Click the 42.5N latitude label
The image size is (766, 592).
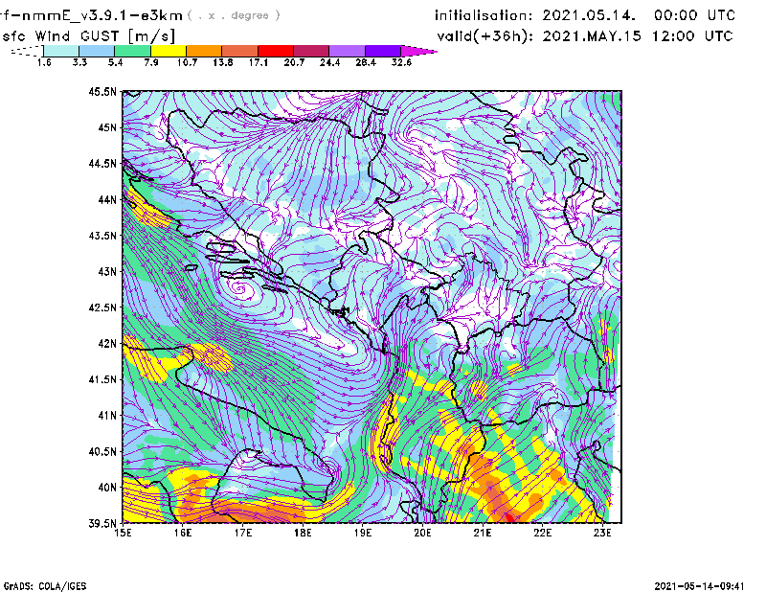pyautogui.click(x=102, y=307)
